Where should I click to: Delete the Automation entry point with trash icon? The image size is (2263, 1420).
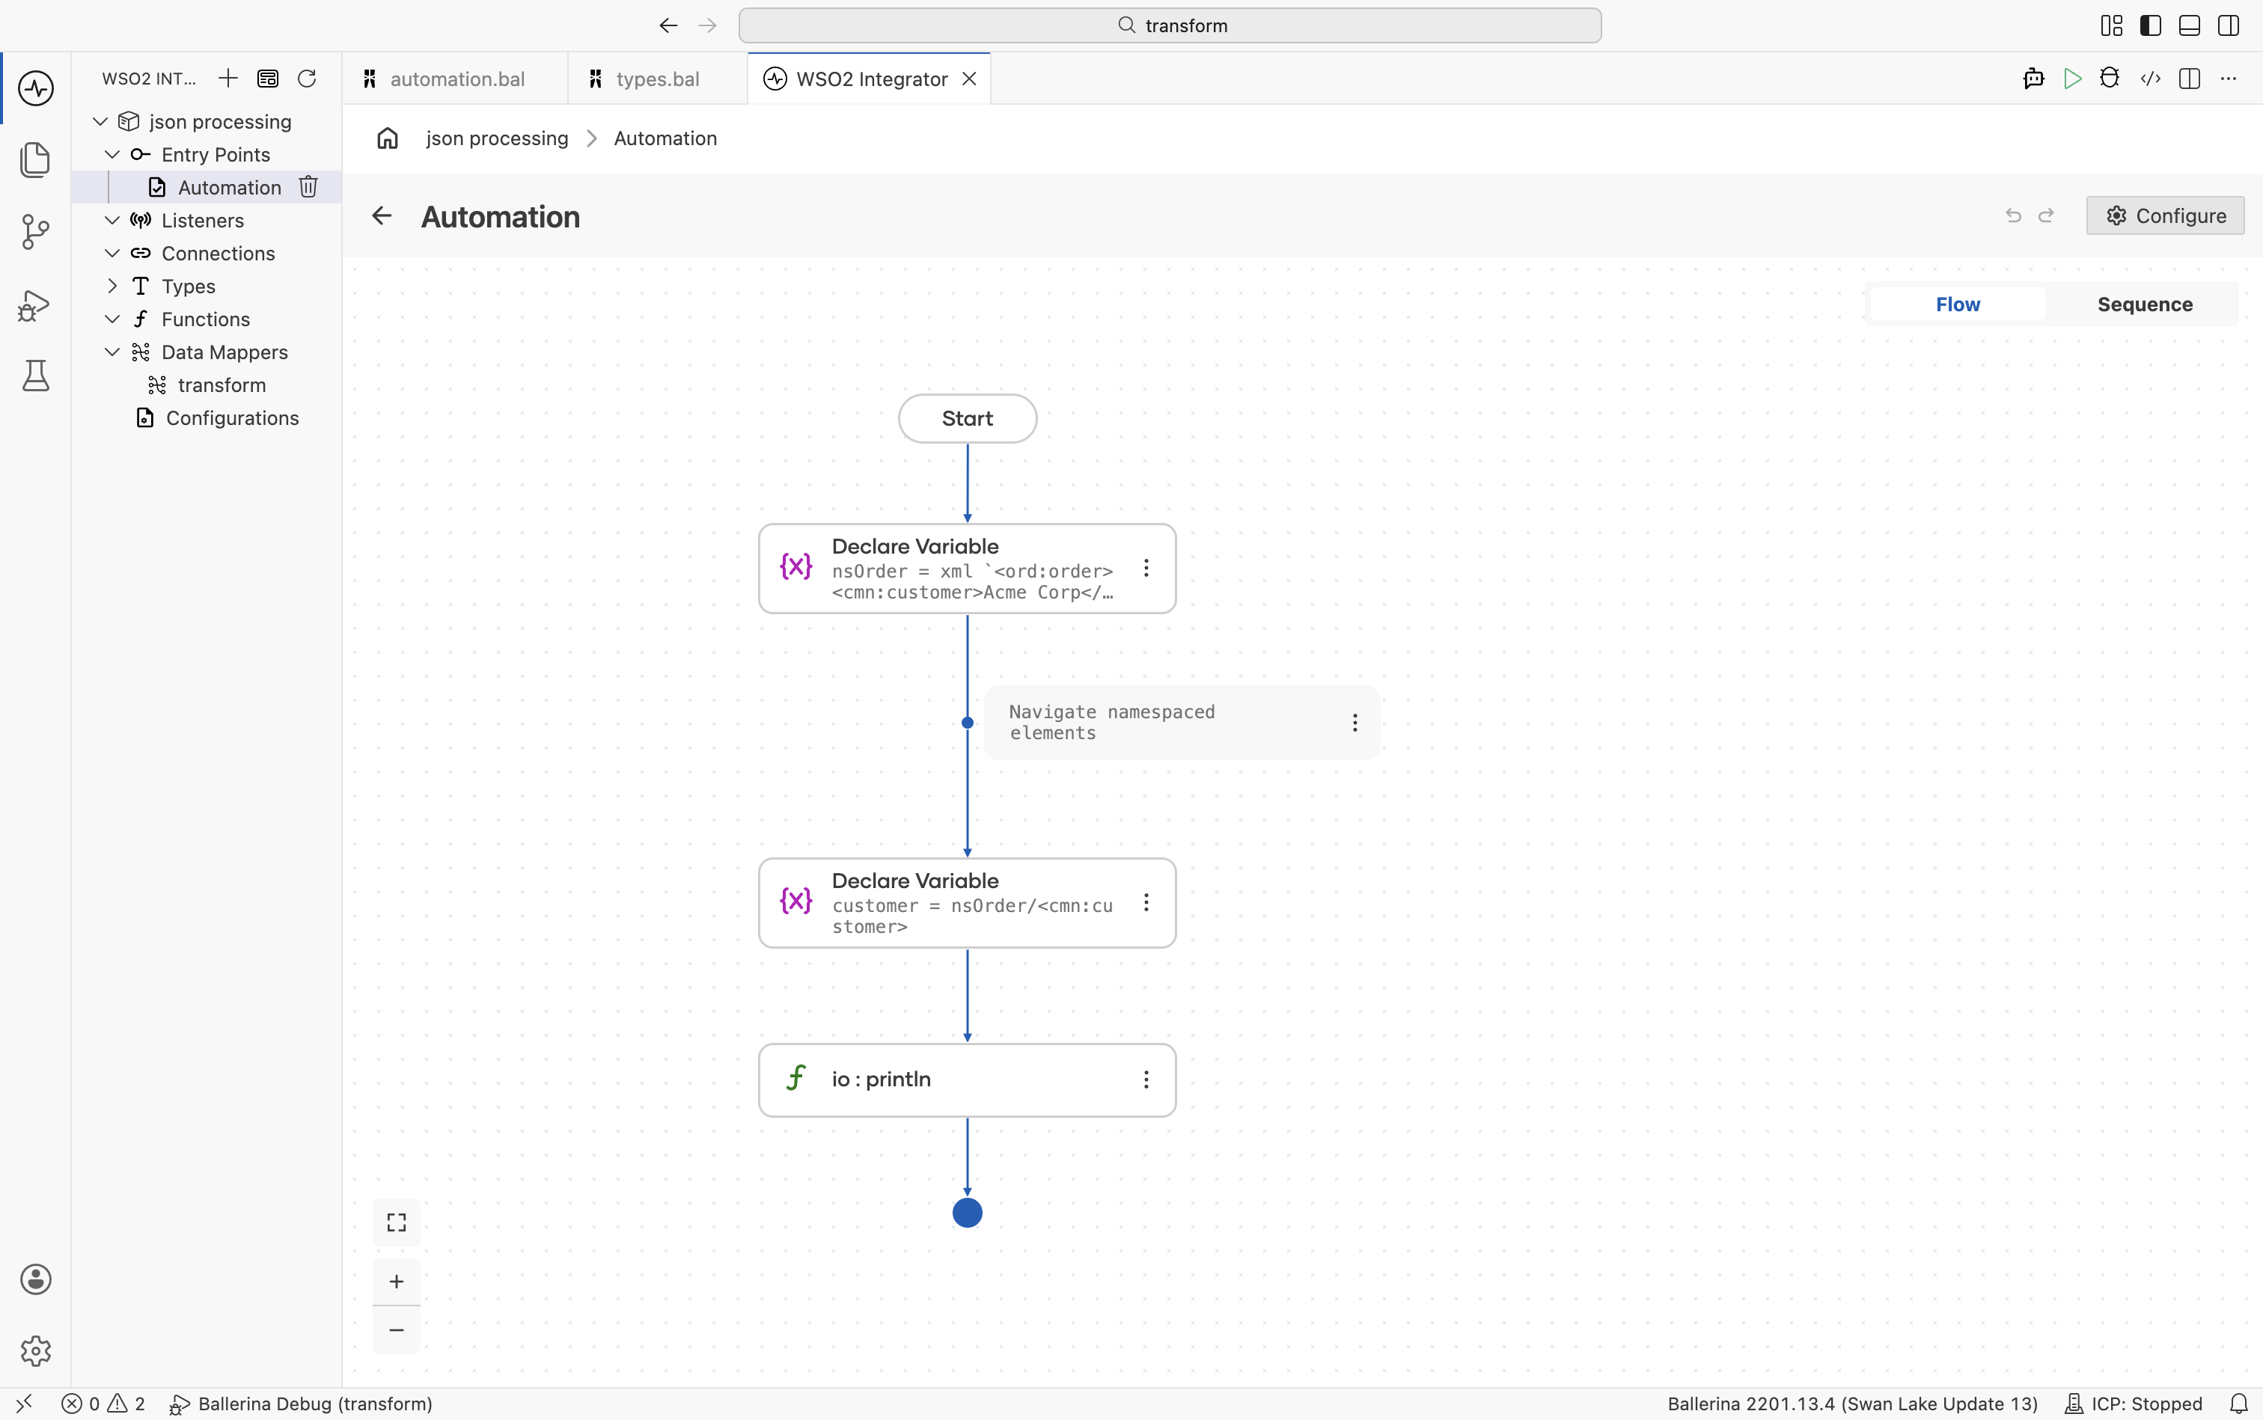pyautogui.click(x=308, y=187)
